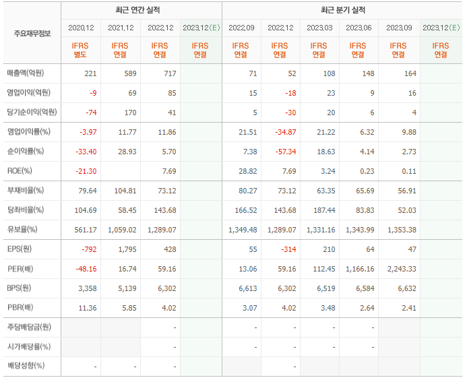The height and width of the screenshot is (380, 467).
Task: Click the BPS(원) row label
Action: [19, 288]
